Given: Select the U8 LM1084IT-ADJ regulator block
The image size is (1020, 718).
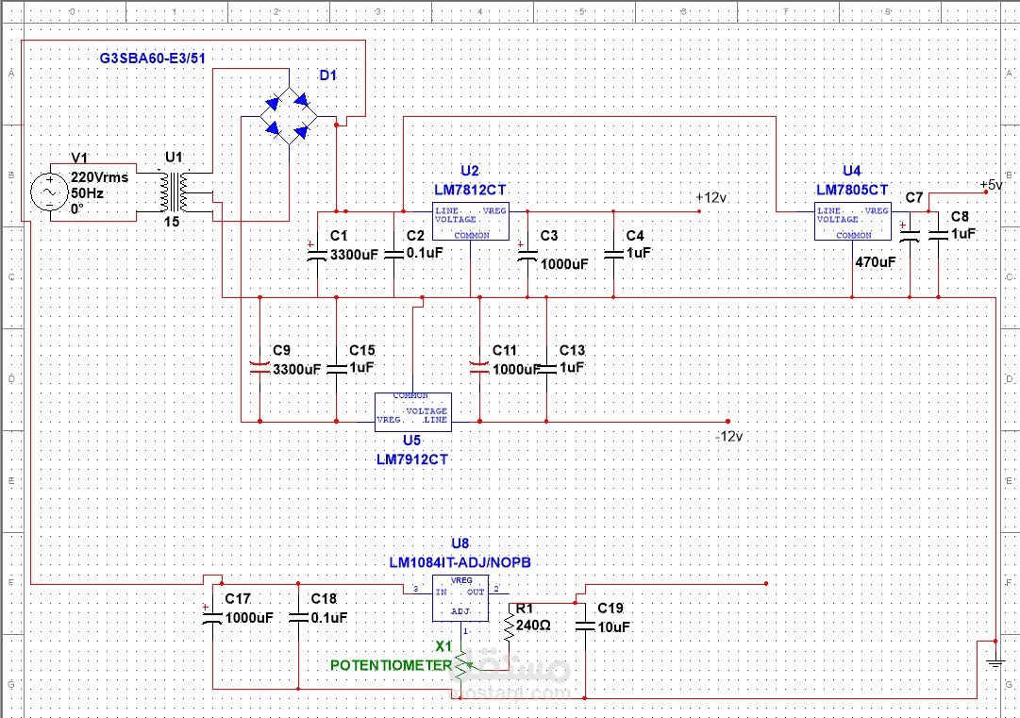Looking at the screenshot, I should [x=460, y=597].
